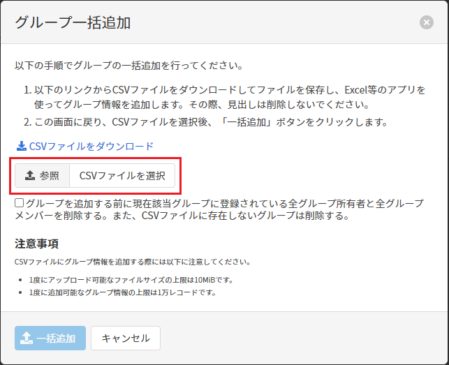
Task: Click the 注意事項 heading
Action: pos(36,244)
